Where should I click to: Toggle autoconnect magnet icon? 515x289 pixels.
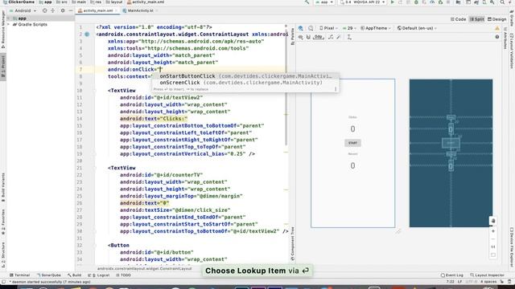click(308, 37)
